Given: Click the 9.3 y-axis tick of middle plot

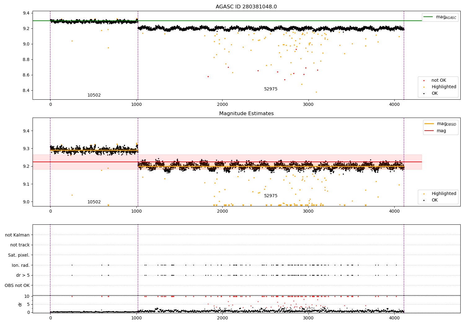Looking at the screenshot, I should point(26,149).
